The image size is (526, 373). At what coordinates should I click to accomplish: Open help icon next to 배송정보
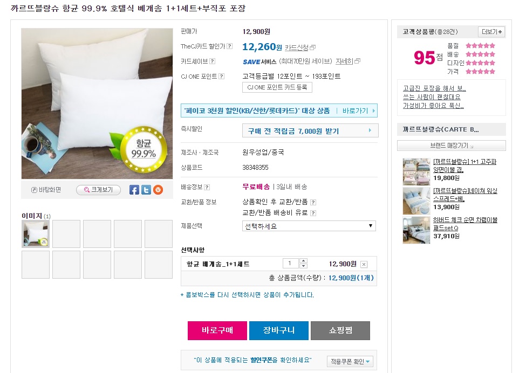click(x=207, y=187)
